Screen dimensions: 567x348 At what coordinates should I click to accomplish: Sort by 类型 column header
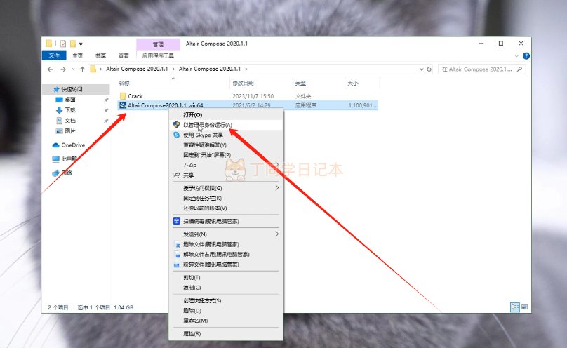(x=300, y=83)
